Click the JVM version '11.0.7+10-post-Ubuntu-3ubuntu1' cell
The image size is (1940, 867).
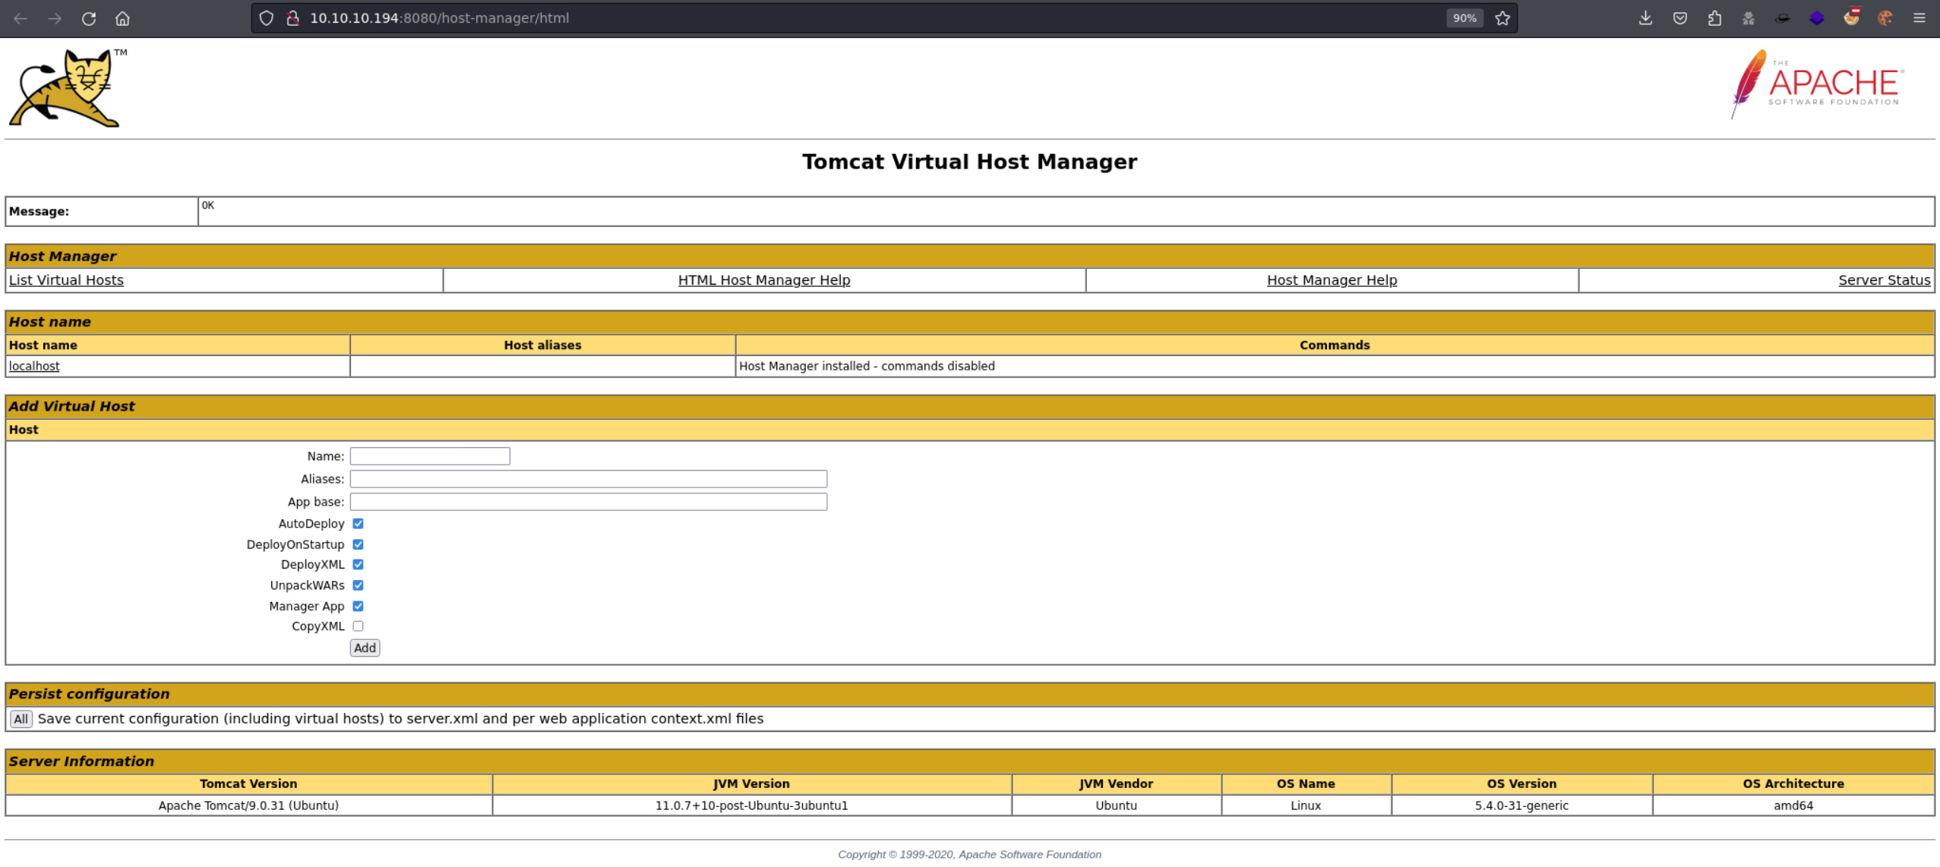751,806
